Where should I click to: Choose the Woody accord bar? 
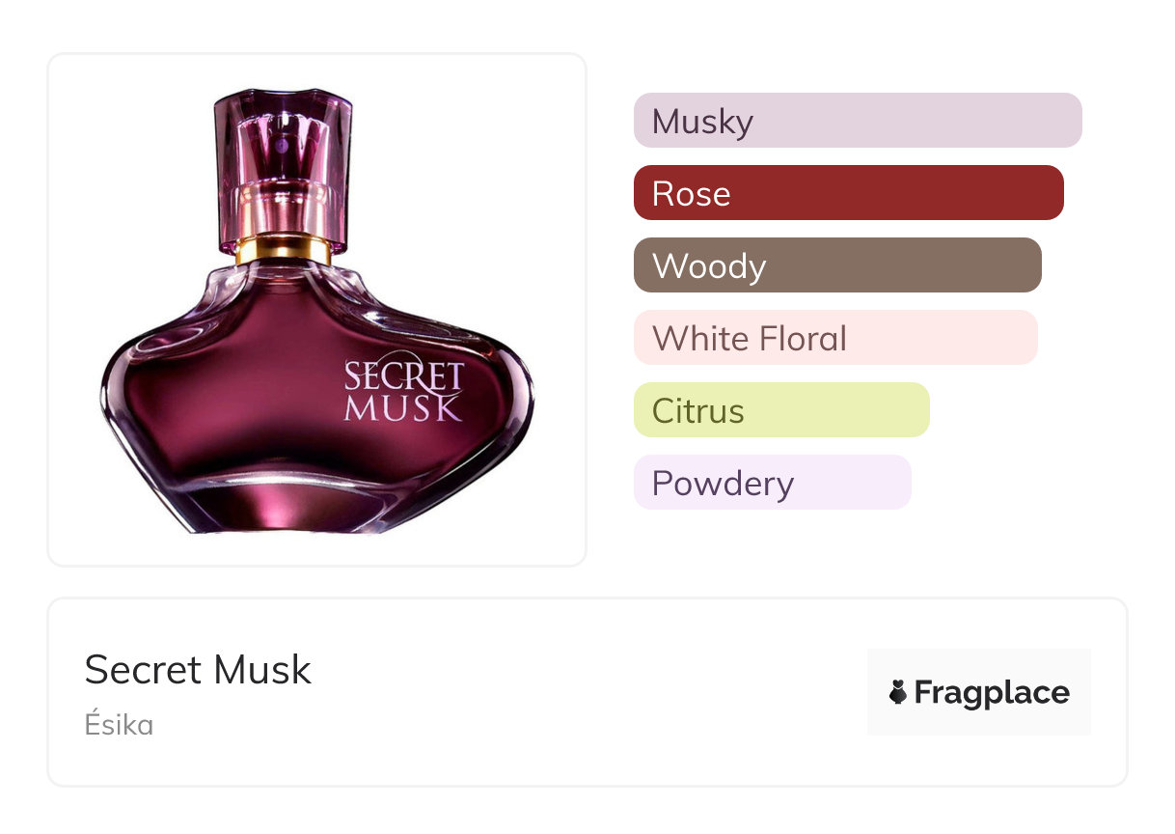[837, 265]
